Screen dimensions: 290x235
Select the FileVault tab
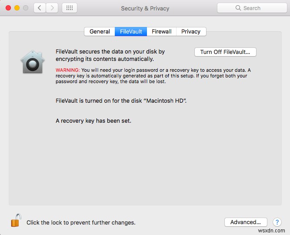point(131,31)
